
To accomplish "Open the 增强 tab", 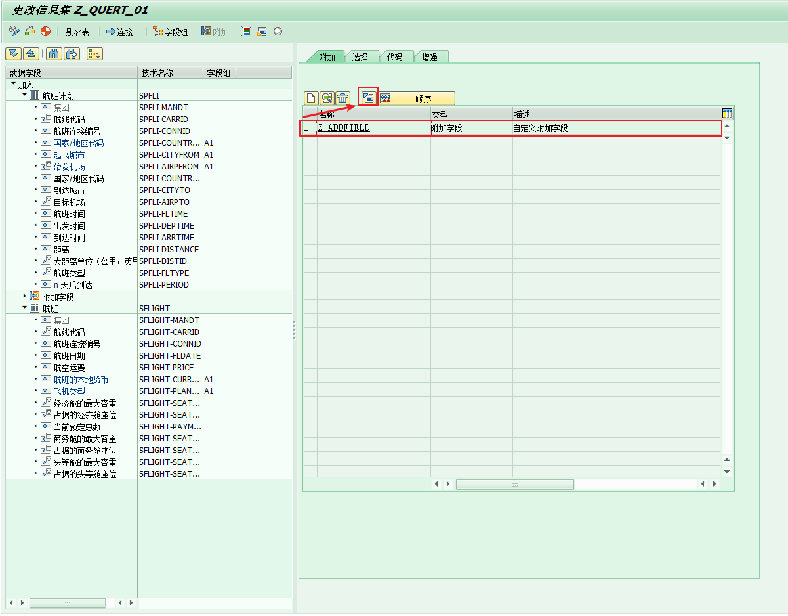I will (x=429, y=57).
